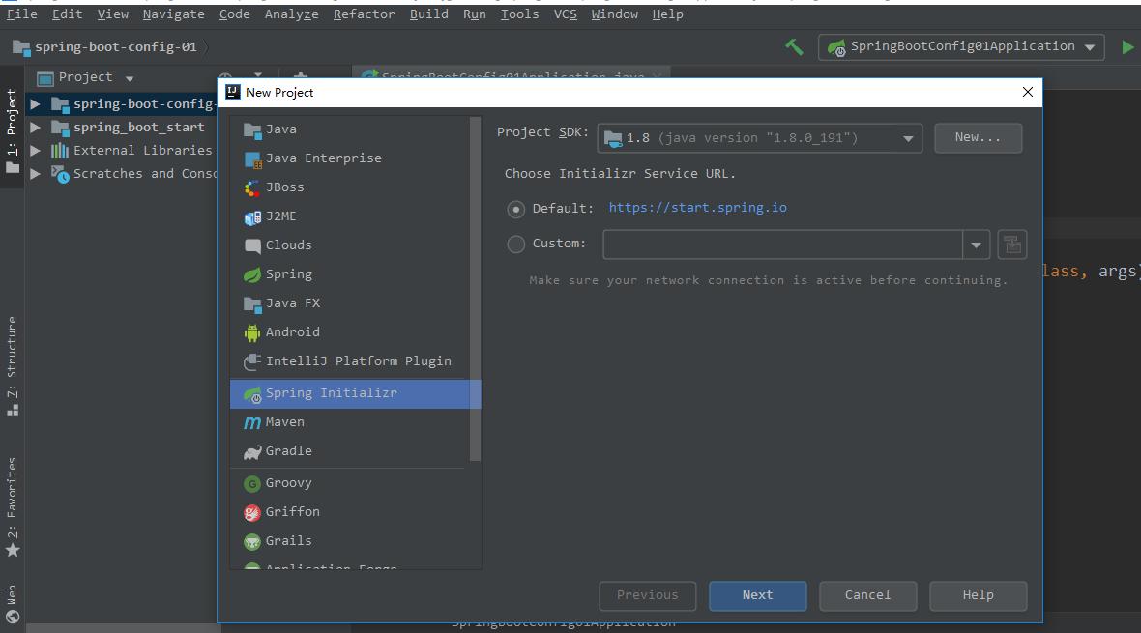1141x633 pixels.
Task: Click the Next button
Action: click(x=757, y=596)
